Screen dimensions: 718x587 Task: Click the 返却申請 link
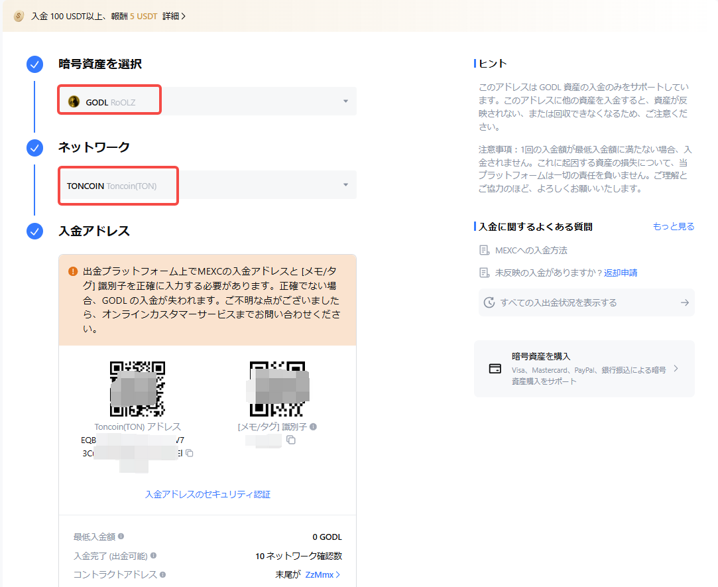pyautogui.click(x=621, y=273)
